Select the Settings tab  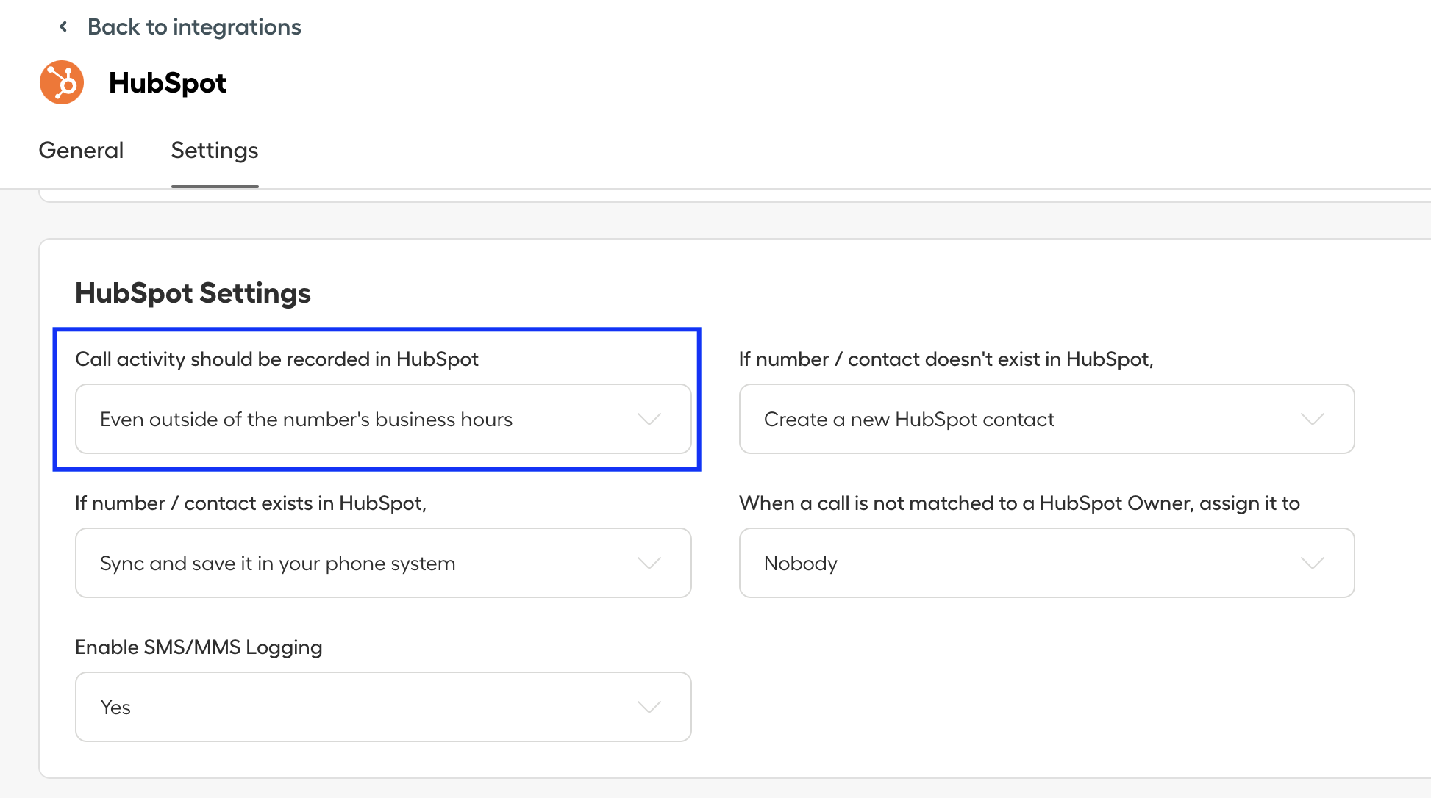point(215,151)
